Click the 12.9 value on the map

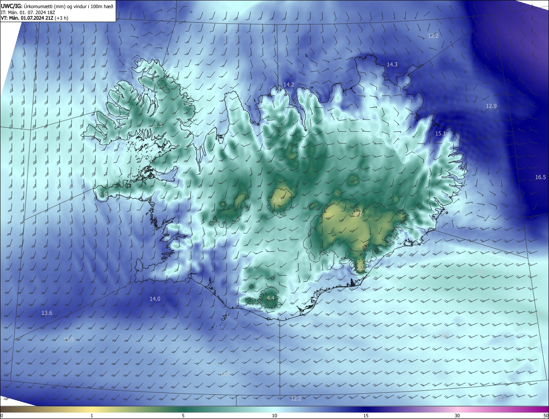pyautogui.click(x=491, y=106)
